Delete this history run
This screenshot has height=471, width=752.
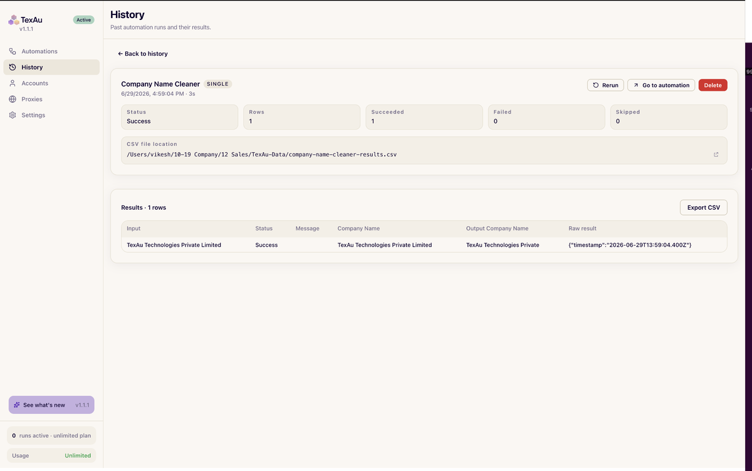point(713,85)
